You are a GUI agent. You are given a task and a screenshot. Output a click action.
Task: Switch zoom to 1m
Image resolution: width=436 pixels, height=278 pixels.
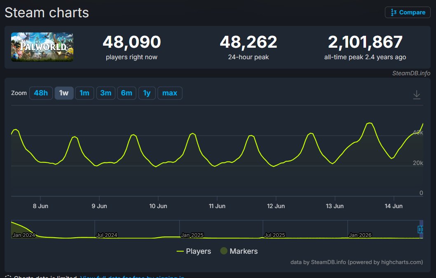click(84, 93)
